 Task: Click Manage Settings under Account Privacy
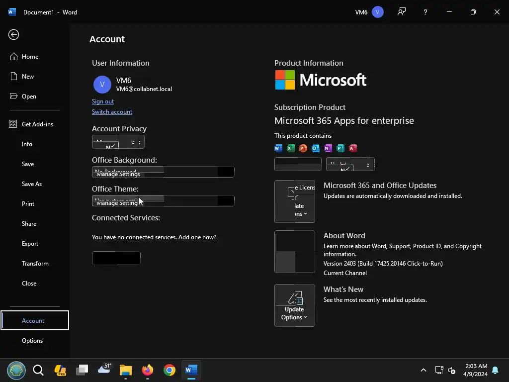(x=118, y=142)
